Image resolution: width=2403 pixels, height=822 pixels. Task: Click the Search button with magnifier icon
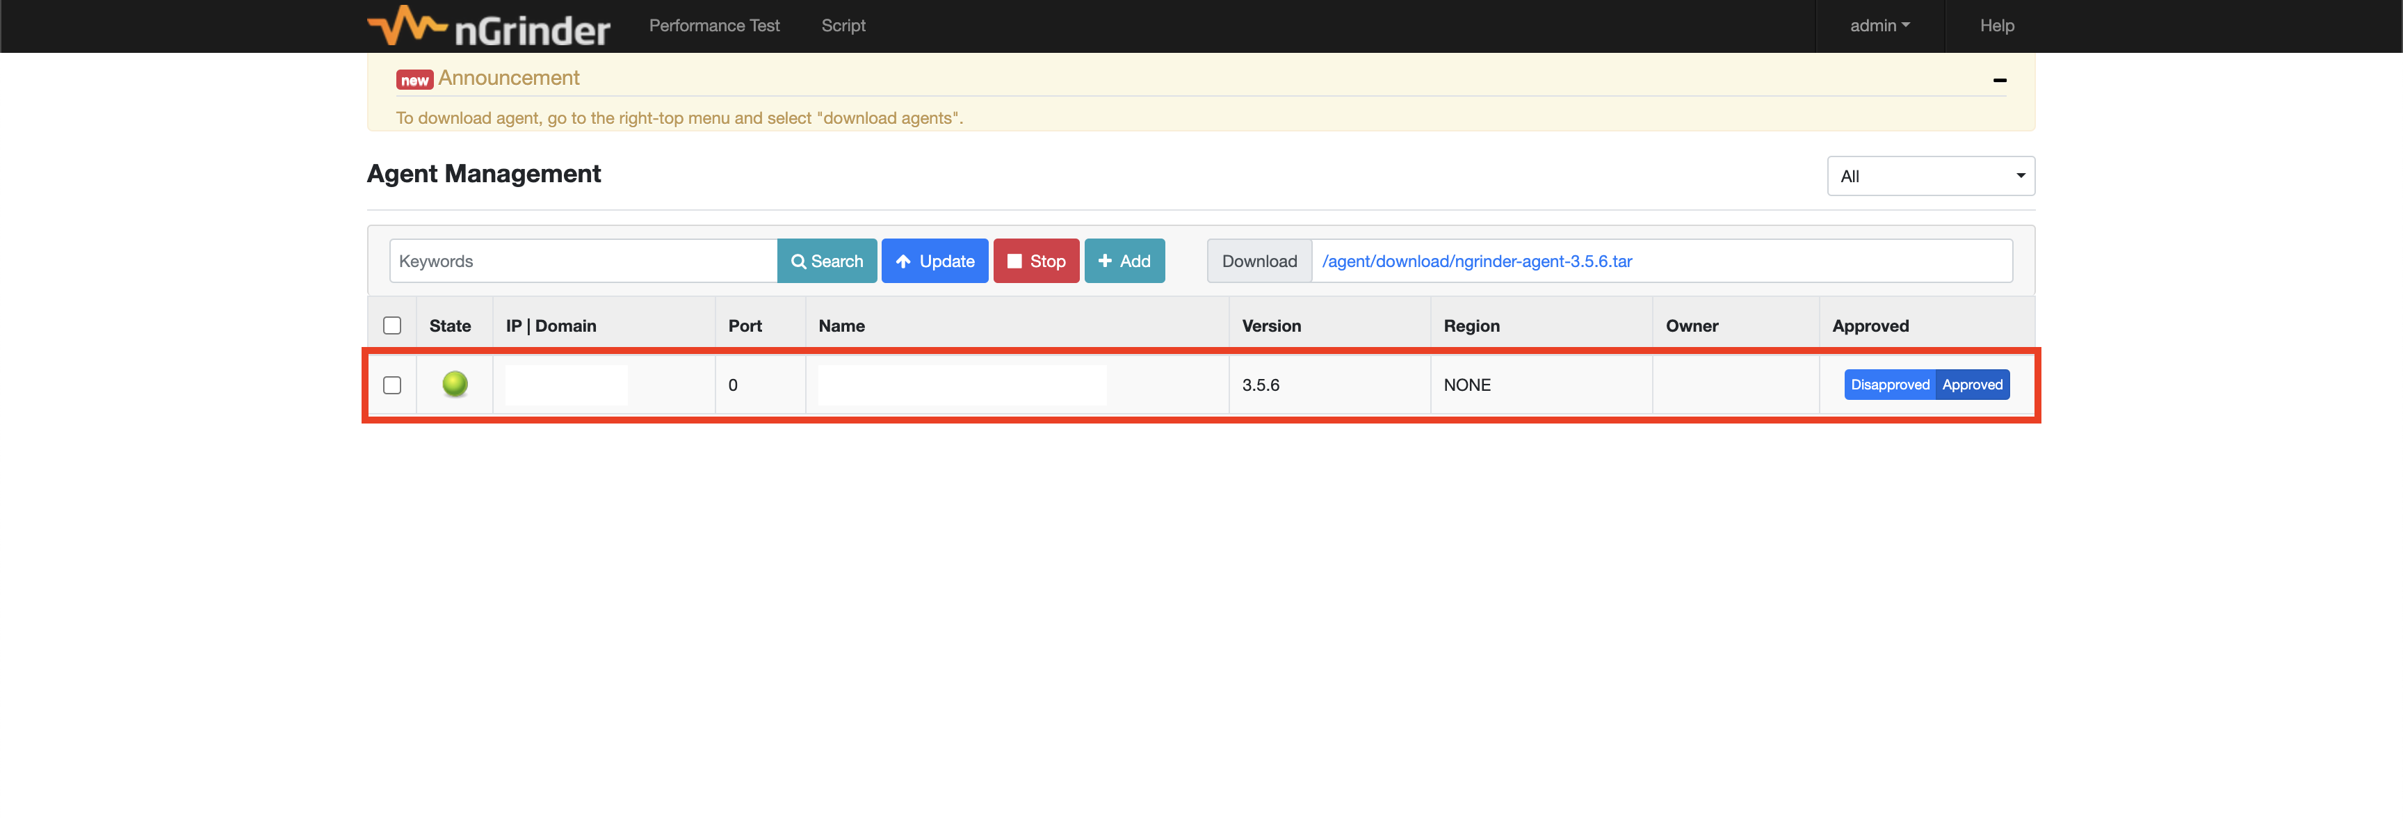tap(827, 261)
